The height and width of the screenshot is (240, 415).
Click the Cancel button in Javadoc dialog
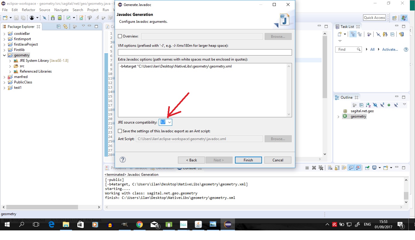coord(278,160)
